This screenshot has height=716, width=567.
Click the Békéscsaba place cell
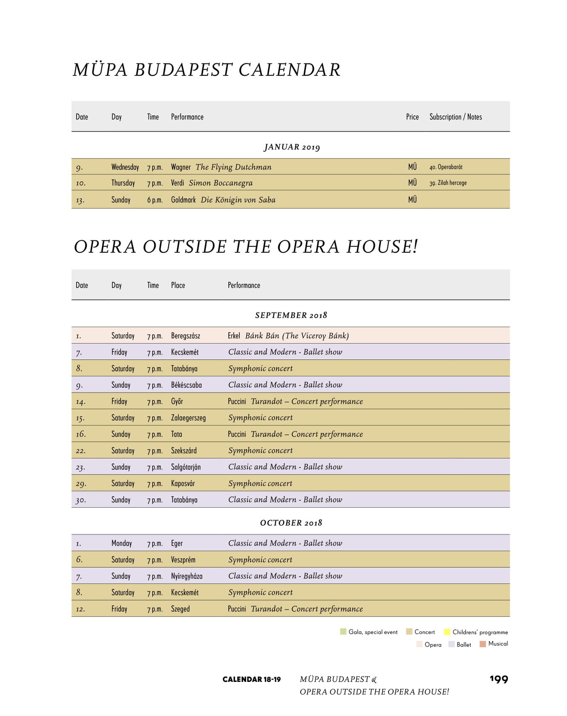187,385
